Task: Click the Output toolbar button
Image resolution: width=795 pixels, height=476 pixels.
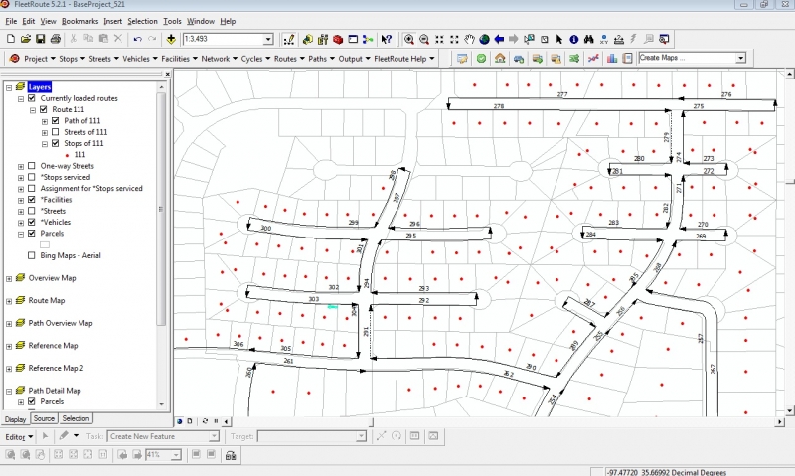Action: tap(355, 59)
